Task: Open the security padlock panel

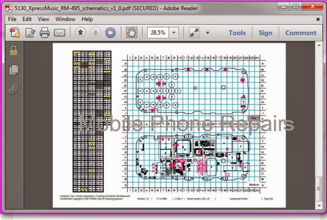Action: 14,51
